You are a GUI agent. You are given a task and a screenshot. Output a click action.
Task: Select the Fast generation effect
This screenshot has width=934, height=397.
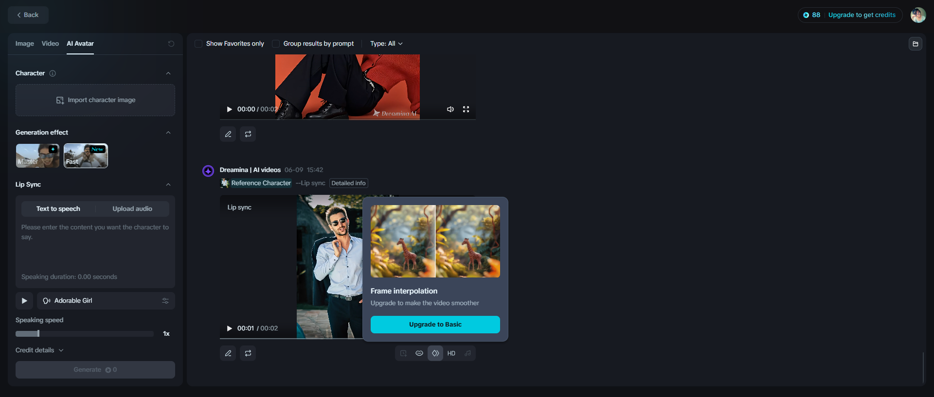(x=86, y=156)
